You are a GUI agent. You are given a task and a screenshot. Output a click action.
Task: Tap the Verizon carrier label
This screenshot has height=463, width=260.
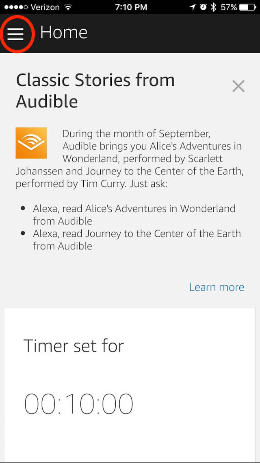(x=45, y=7)
